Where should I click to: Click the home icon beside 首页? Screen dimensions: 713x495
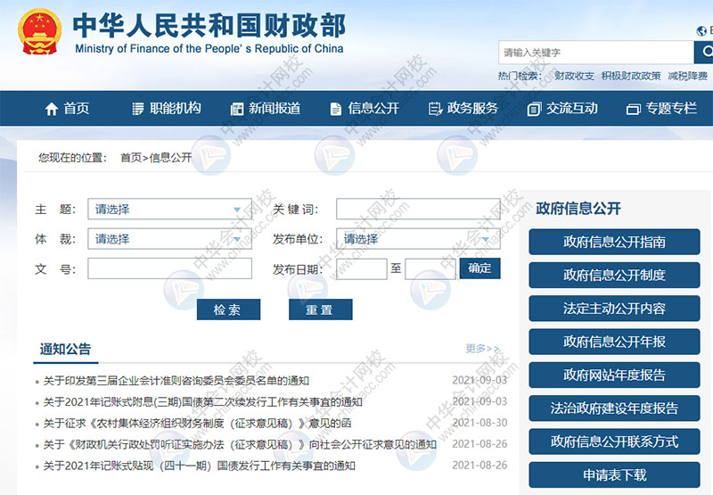pos(52,109)
